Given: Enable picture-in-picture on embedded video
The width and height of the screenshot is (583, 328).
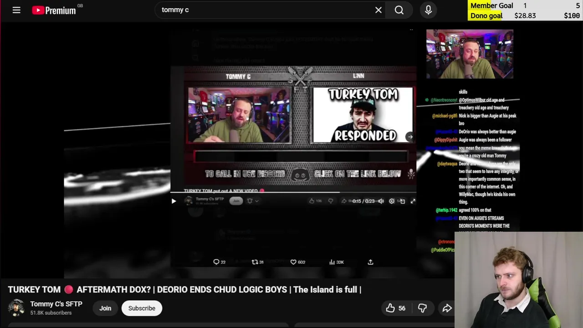Looking at the screenshot, I should [402, 201].
